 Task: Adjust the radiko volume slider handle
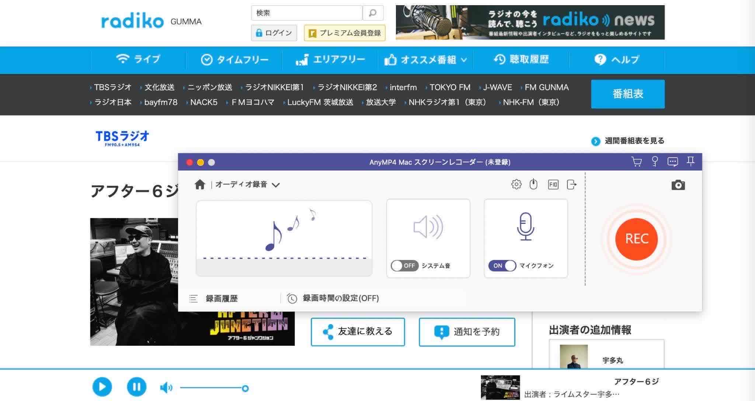(x=245, y=388)
